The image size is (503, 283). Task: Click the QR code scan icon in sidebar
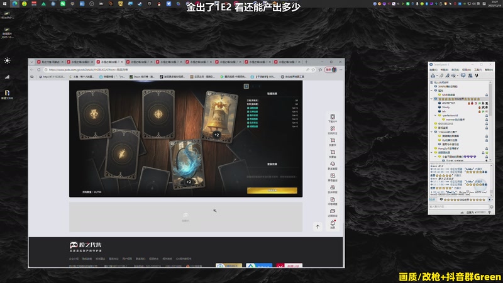click(x=333, y=128)
